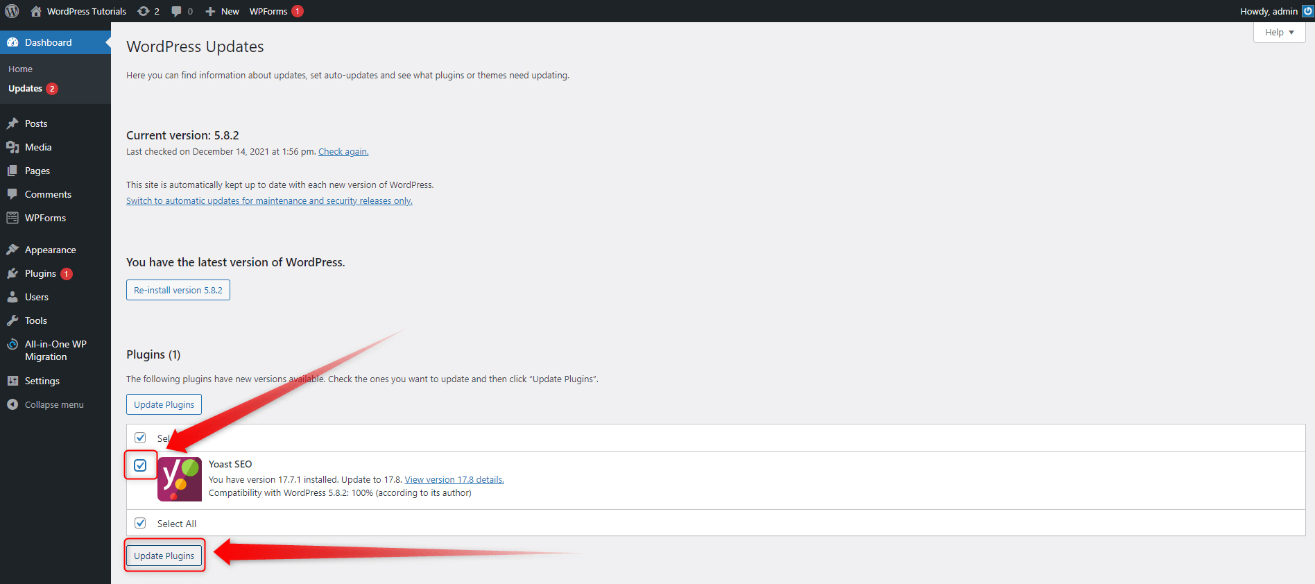Uncheck the Yoast SEO checkbox
This screenshot has width=1315, height=584.
[x=140, y=465]
